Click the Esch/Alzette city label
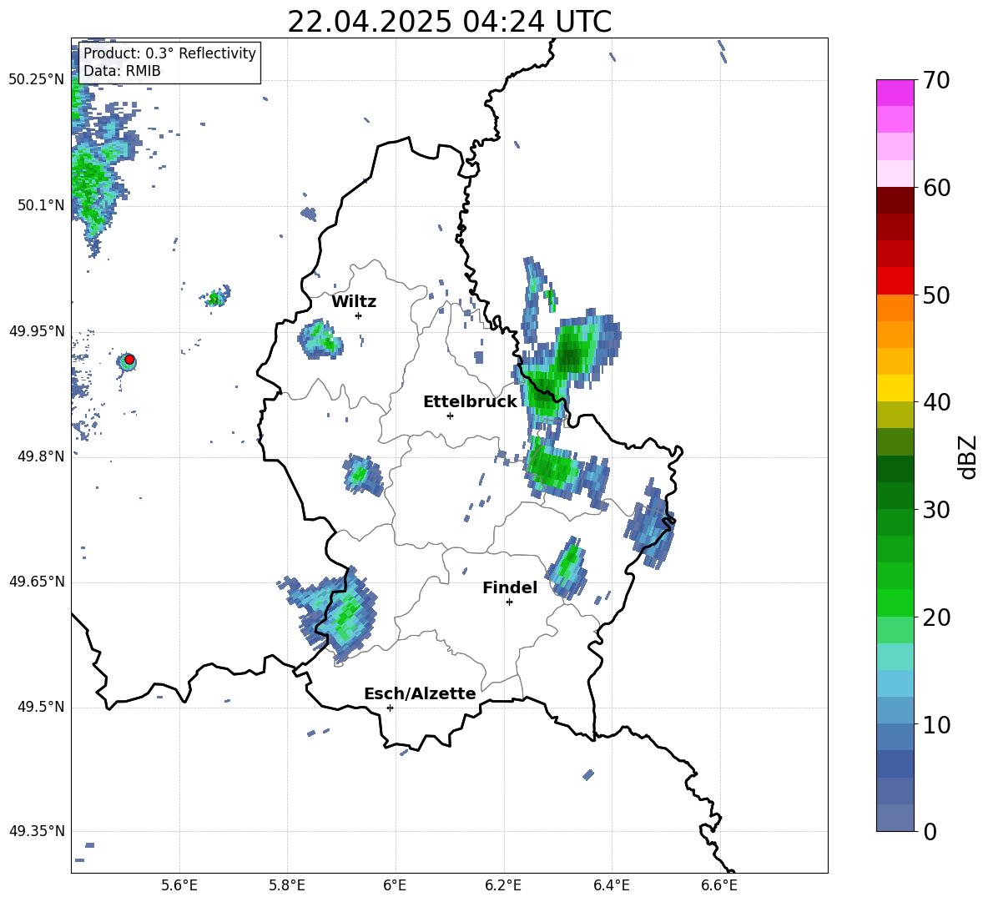Screen dimensions: 988x902 (420, 694)
